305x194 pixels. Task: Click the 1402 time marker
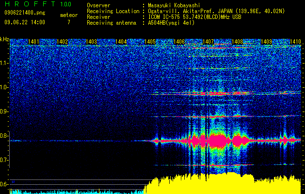click(62, 42)
